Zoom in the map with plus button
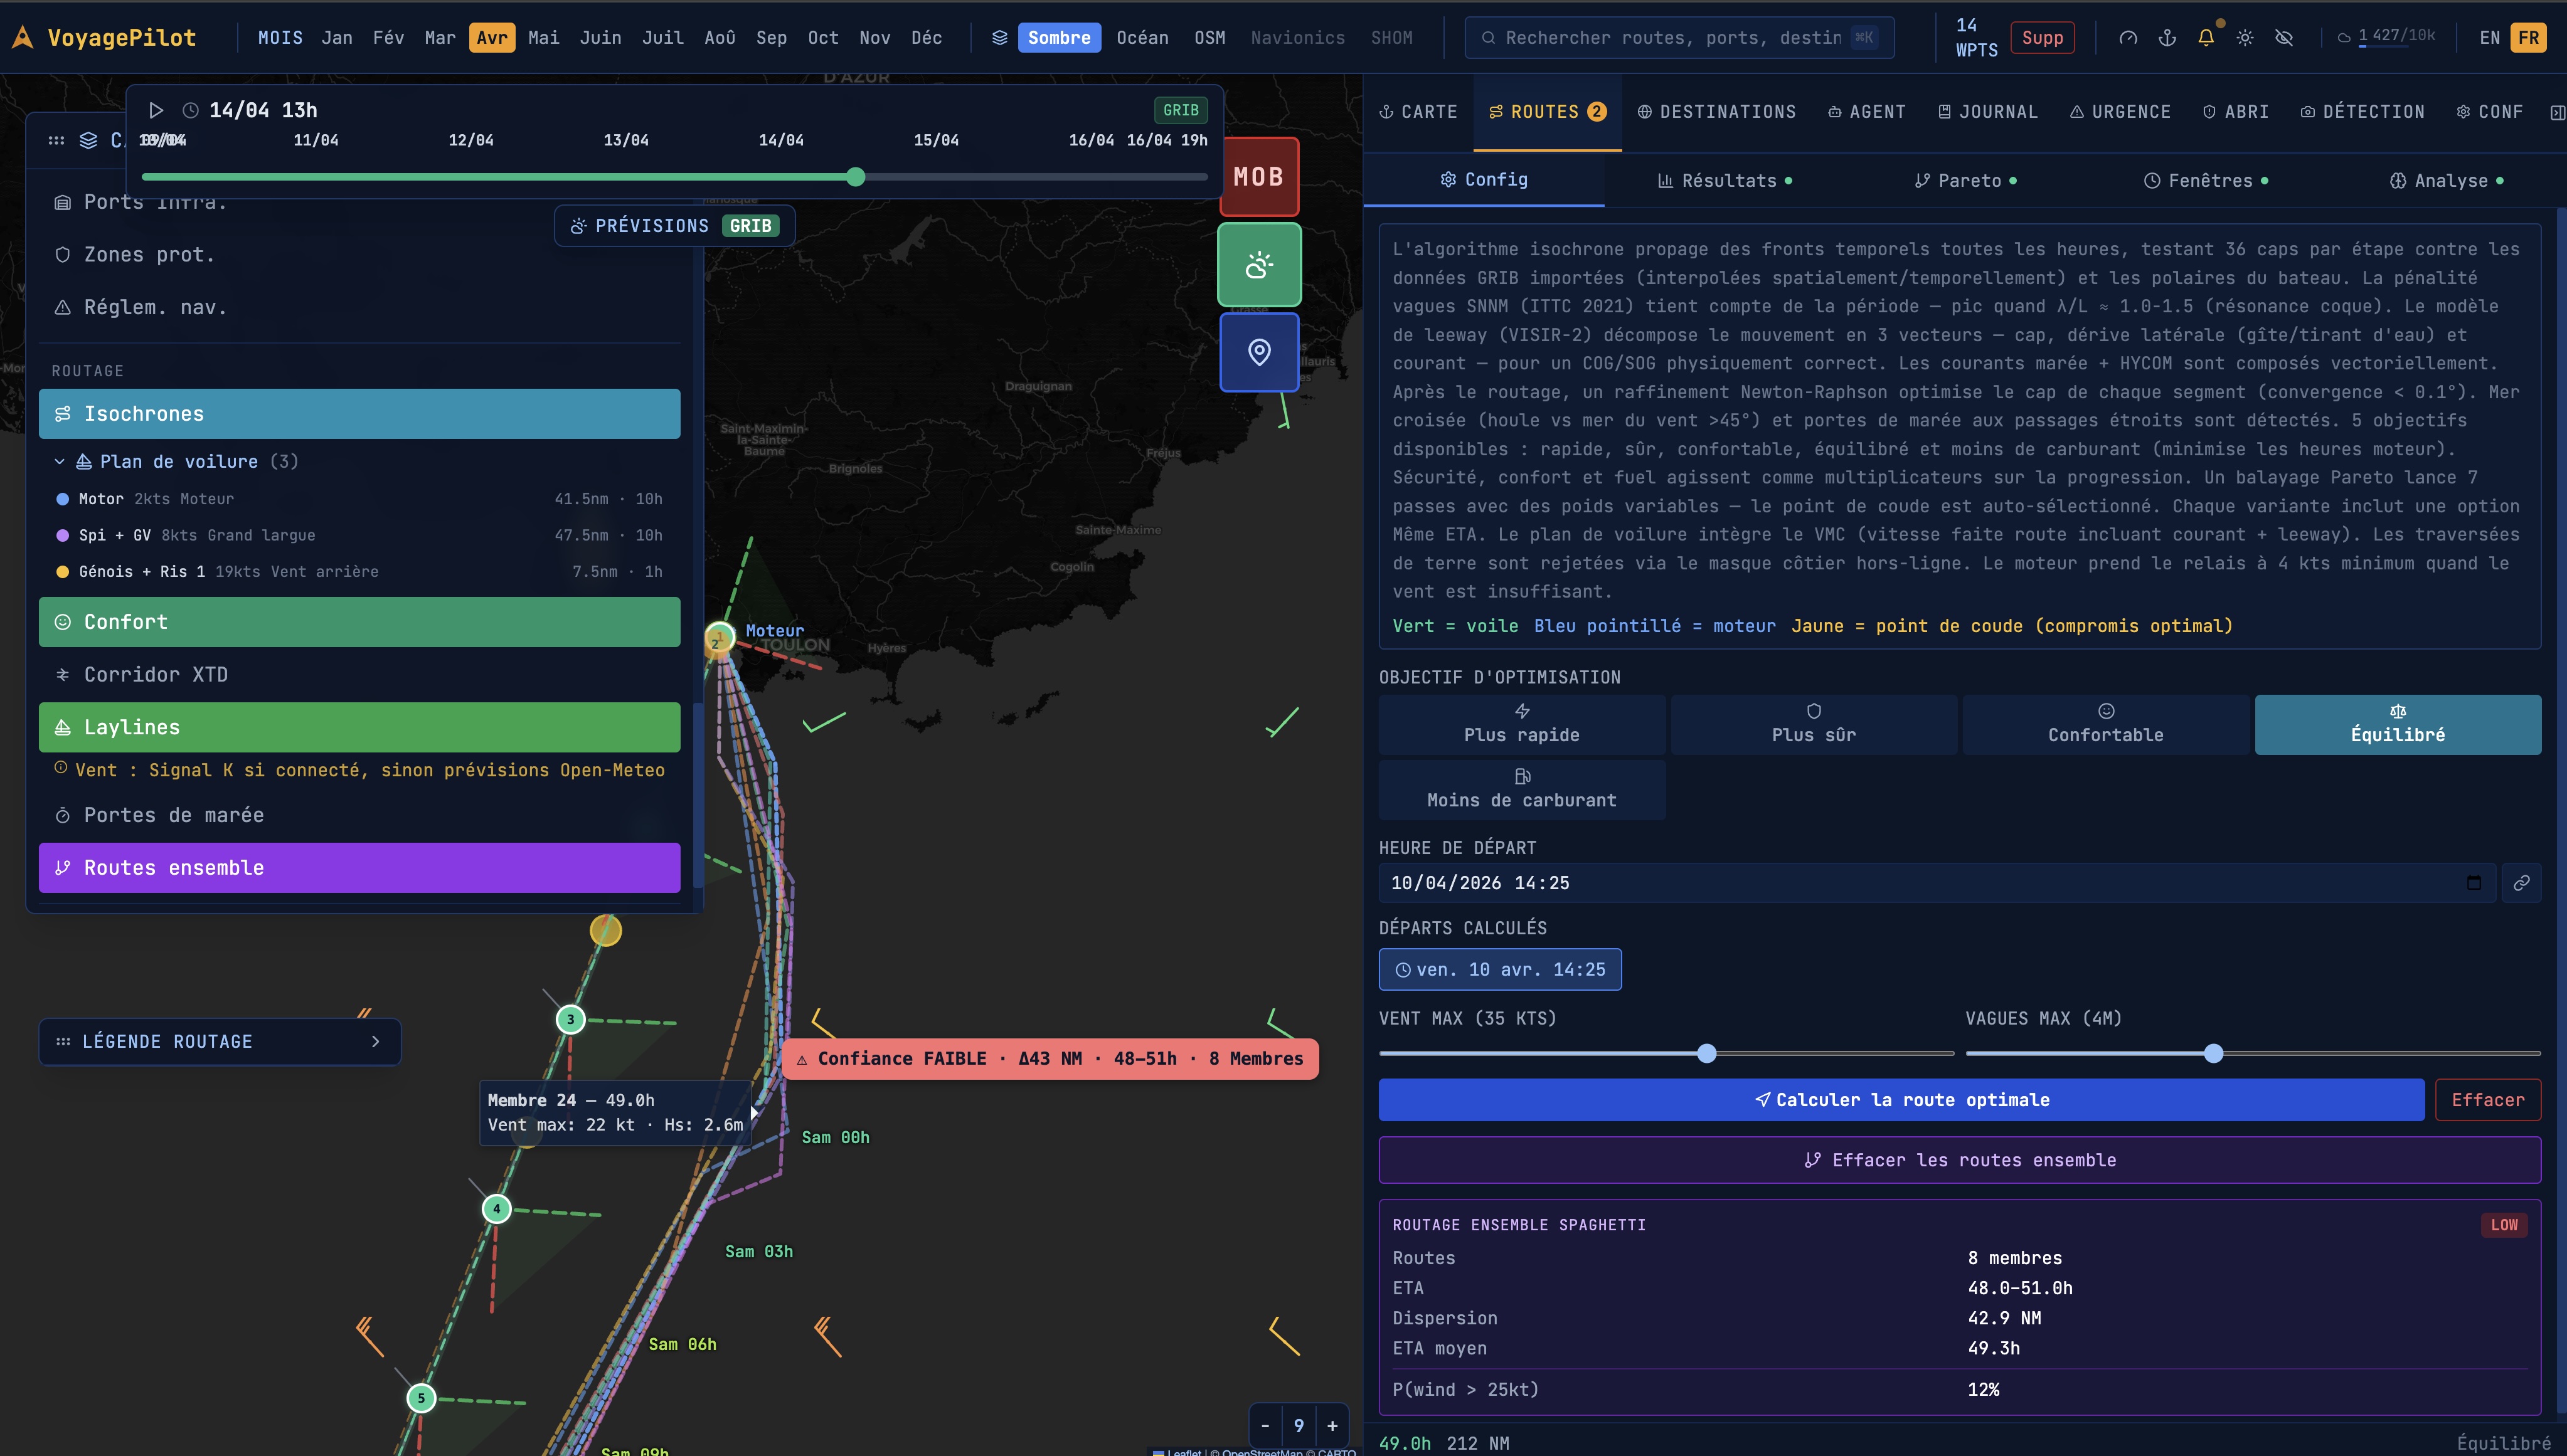 [1332, 1426]
